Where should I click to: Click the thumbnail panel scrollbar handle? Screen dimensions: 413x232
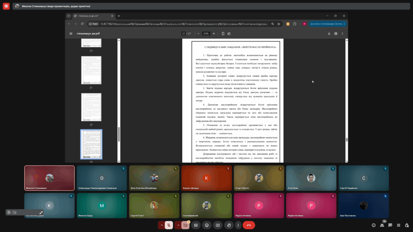tap(119, 135)
